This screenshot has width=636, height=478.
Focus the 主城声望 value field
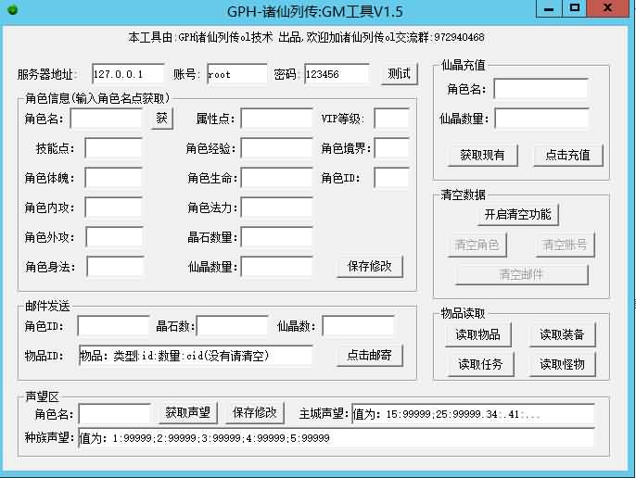(x=473, y=414)
